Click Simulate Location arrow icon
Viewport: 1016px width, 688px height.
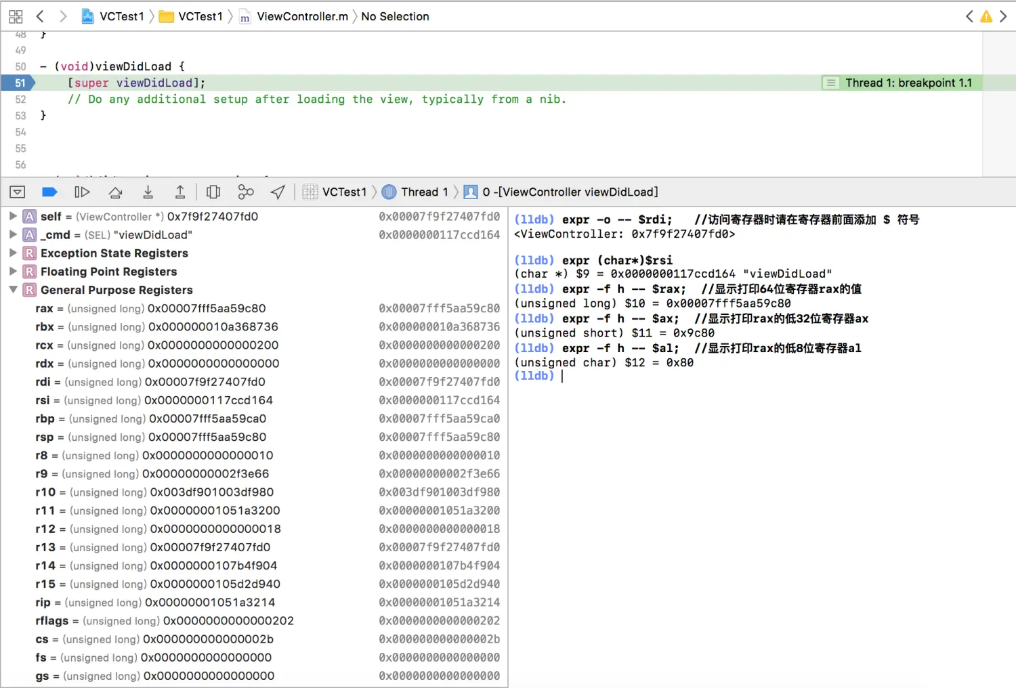278,192
